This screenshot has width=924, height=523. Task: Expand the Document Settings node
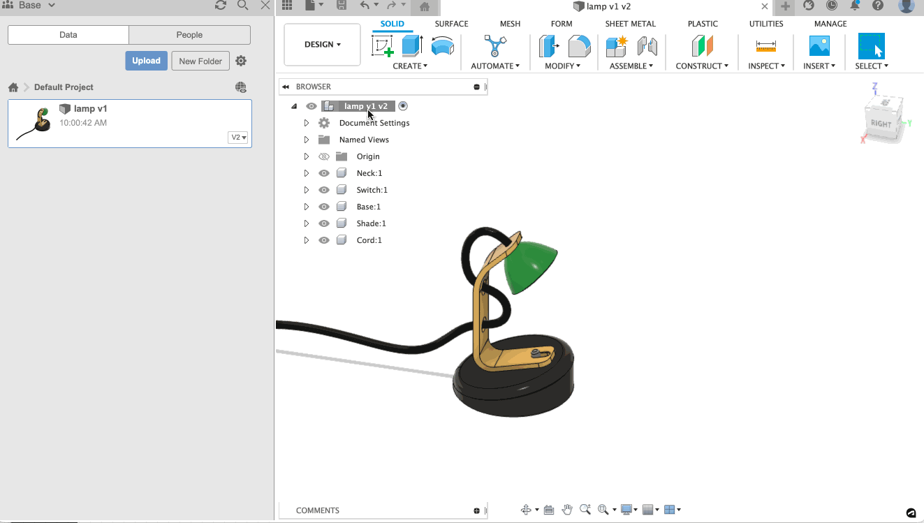pyautogui.click(x=307, y=123)
